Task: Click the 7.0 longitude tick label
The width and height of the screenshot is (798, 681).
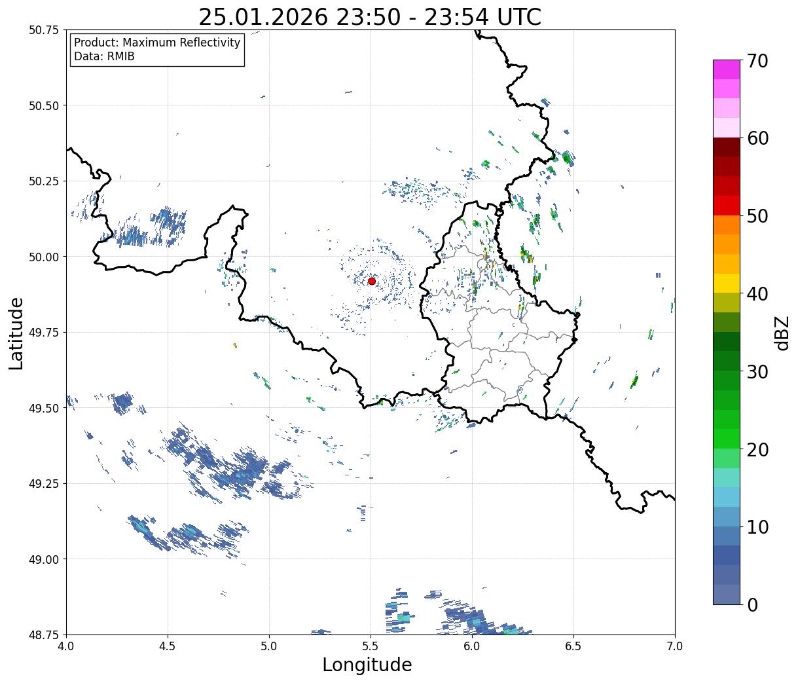Action: click(x=675, y=646)
